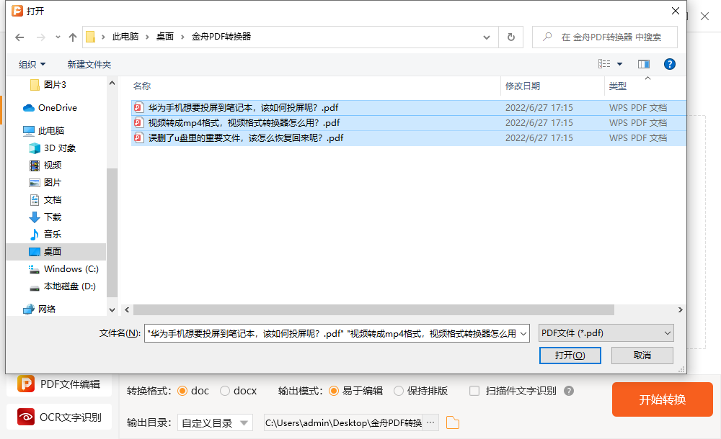Screen dimensions: 721x439
Task: Sort files by 类型 column
Action: pyautogui.click(x=618, y=86)
